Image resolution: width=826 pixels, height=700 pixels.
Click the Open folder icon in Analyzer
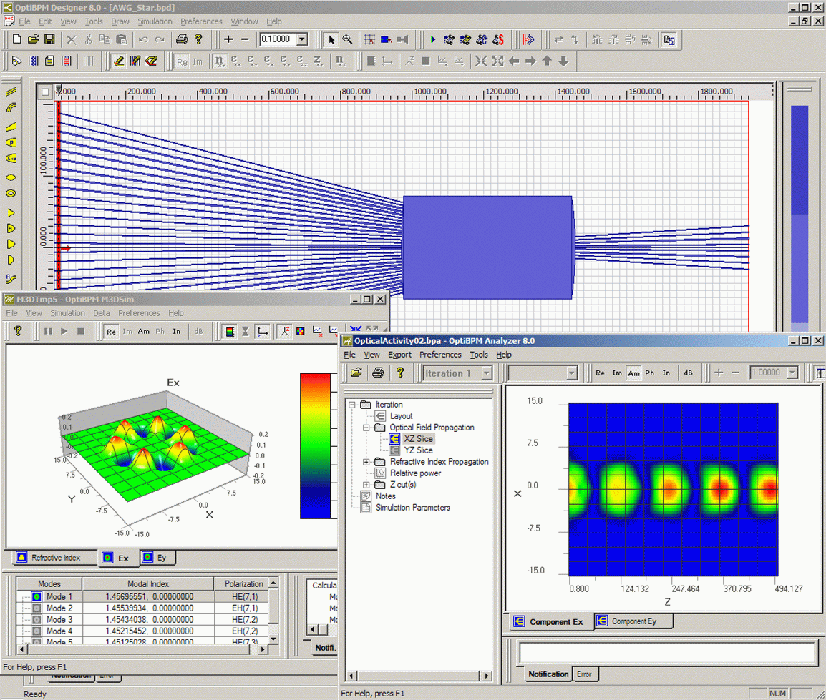click(356, 373)
